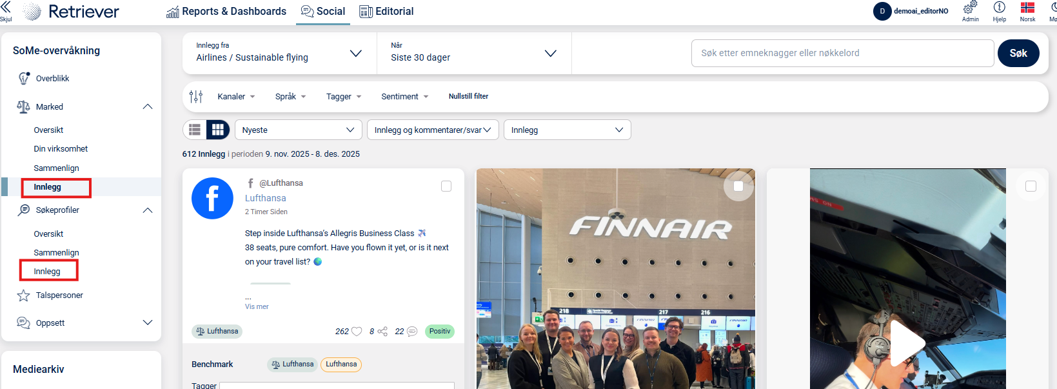Select Innlegg under Marked
1057x389 pixels.
pos(47,187)
